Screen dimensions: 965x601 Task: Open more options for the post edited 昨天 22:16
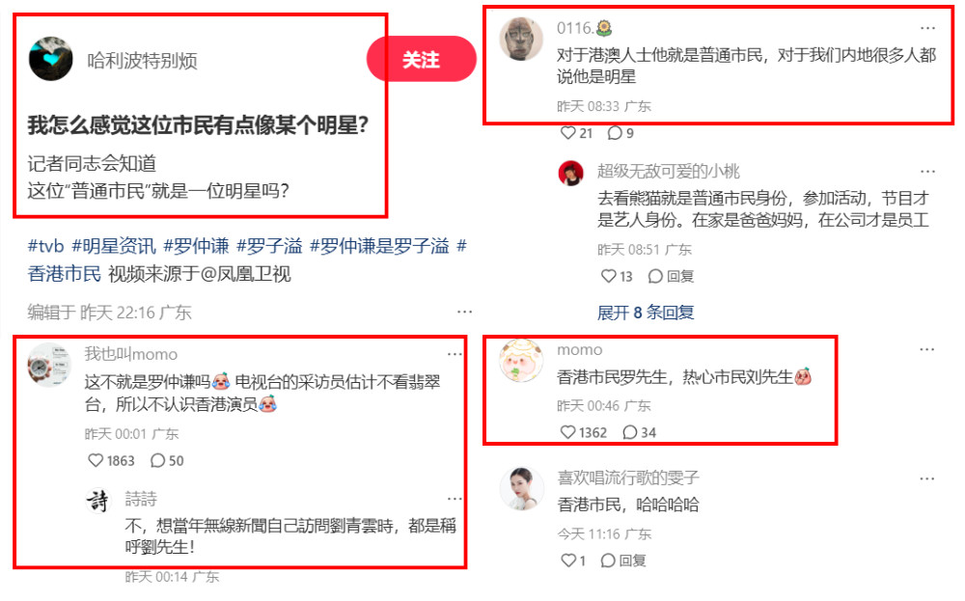(x=465, y=312)
